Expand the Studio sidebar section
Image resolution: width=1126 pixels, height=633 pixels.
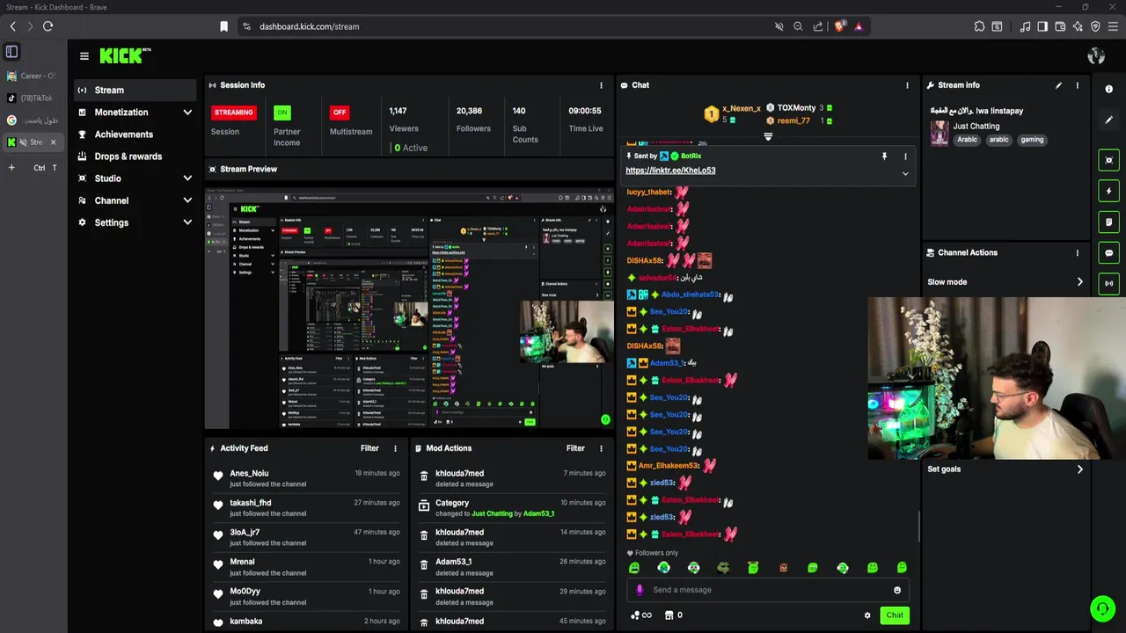(187, 178)
